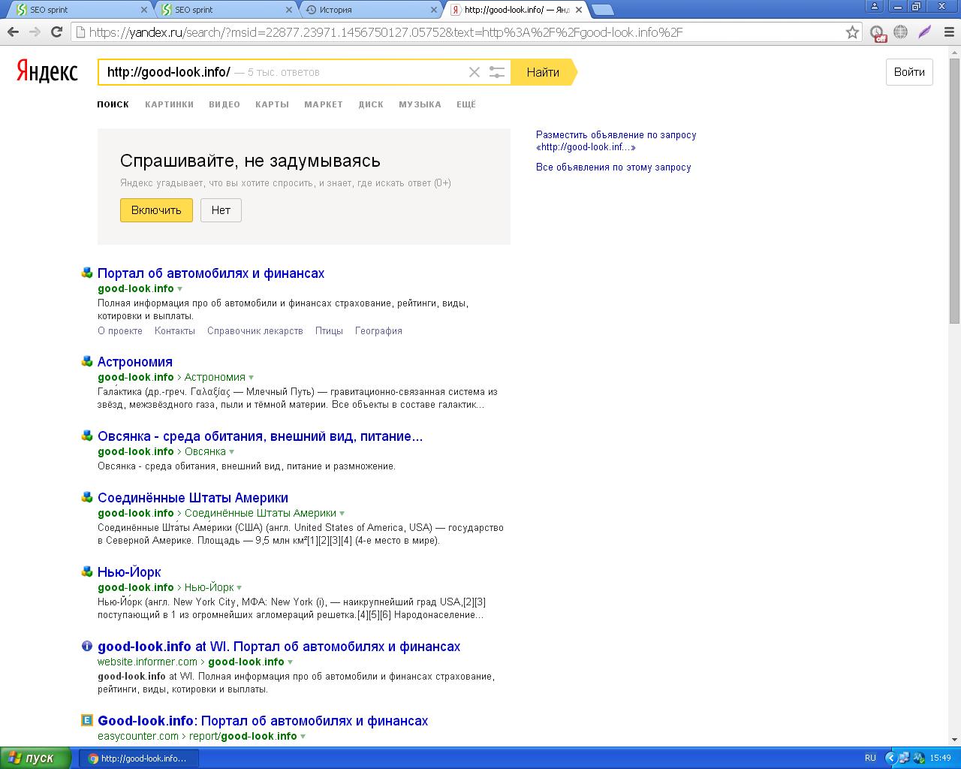Click the red 'off' extension icon
This screenshot has height=769, width=961.
[x=878, y=33]
